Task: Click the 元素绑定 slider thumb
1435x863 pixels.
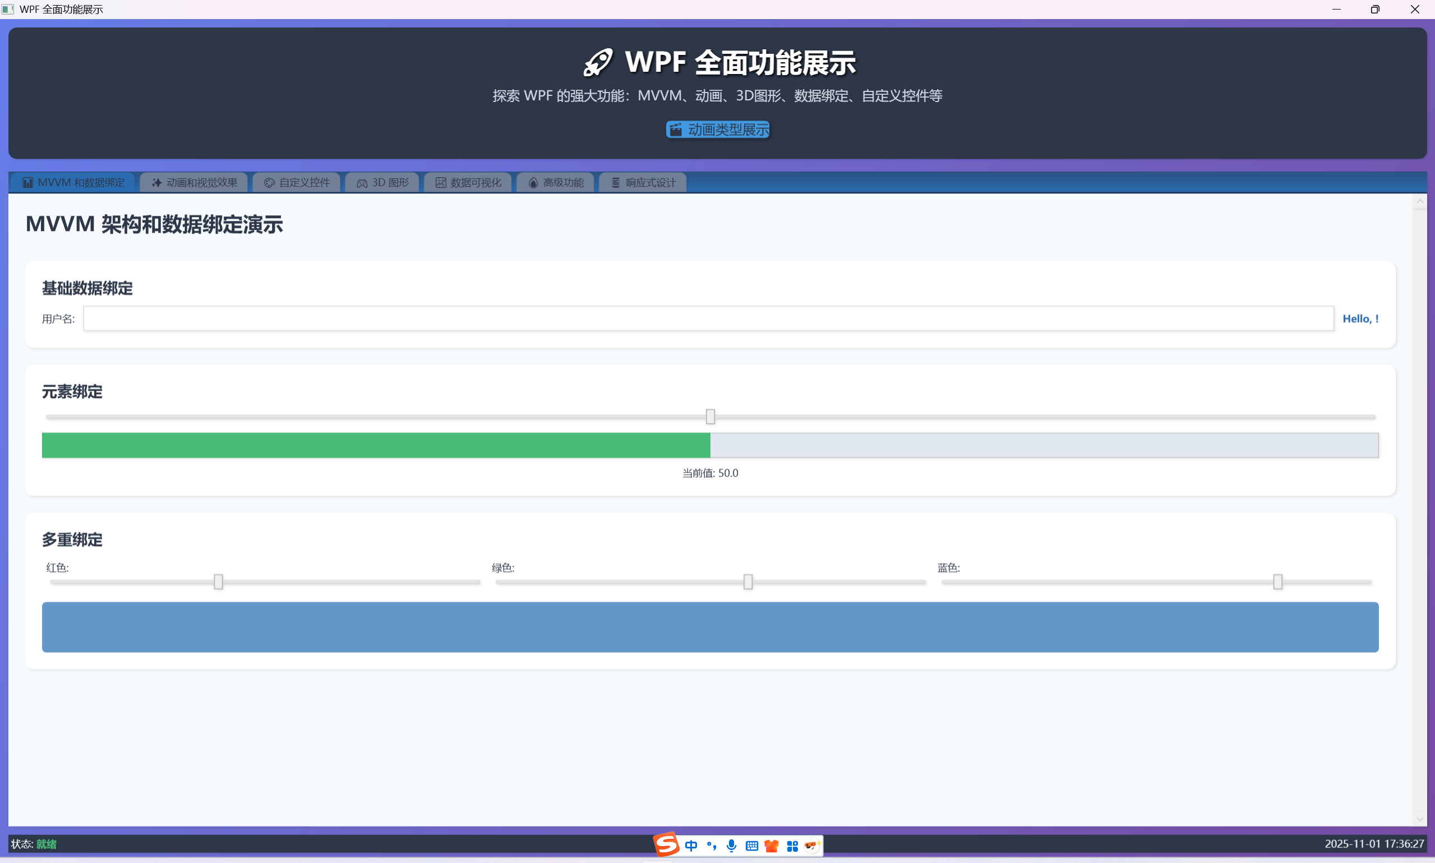Action: [x=710, y=417]
